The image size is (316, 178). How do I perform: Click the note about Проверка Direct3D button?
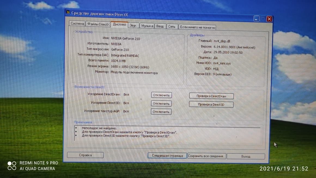coord(126,136)
